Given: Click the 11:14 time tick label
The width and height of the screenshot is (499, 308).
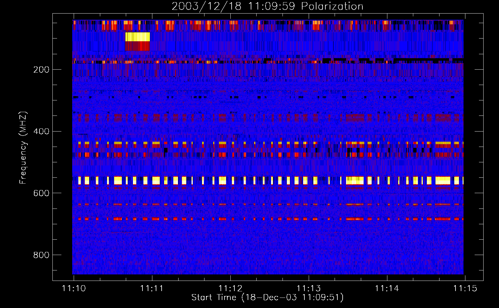Looking at the screenshot, I should point(387,288).
